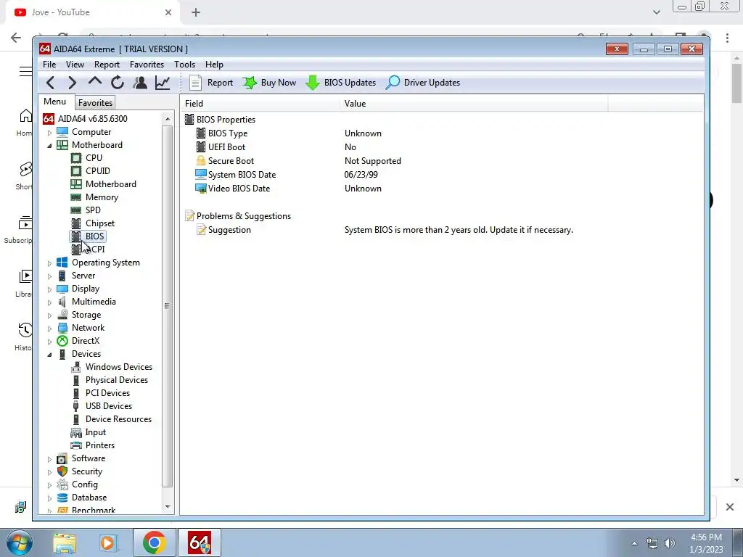The width and height of the screenshot is (743, 557).
Task: Select the Security shield icon
Action: pyautogui.click(x=62, y=471)
